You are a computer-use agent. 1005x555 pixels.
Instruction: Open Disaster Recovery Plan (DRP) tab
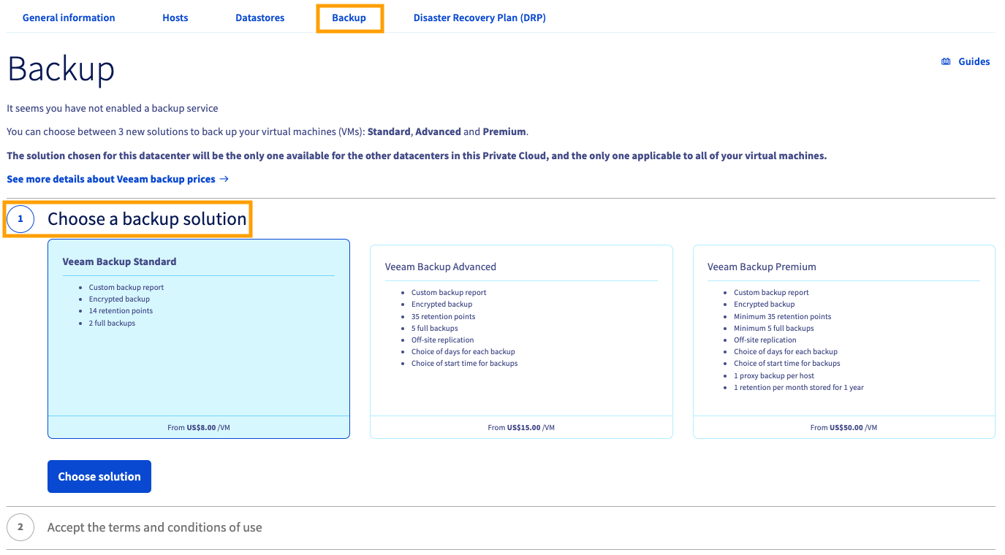tap(479, 18)
